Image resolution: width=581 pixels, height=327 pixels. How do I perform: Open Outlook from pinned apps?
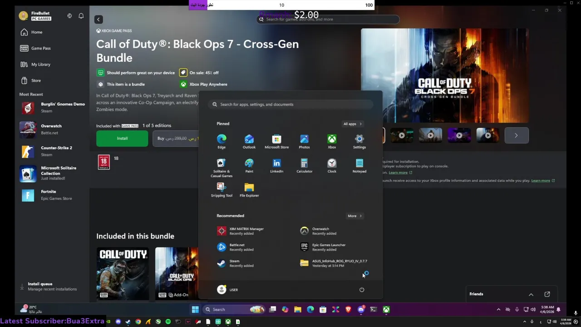click(249, 141)
